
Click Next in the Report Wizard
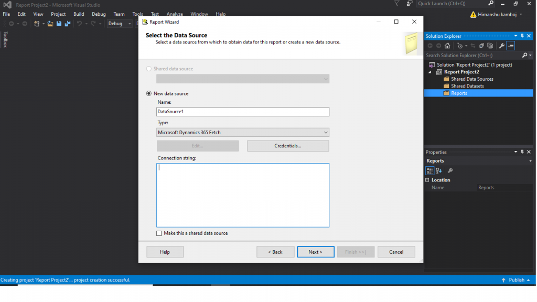pos(315,252)
